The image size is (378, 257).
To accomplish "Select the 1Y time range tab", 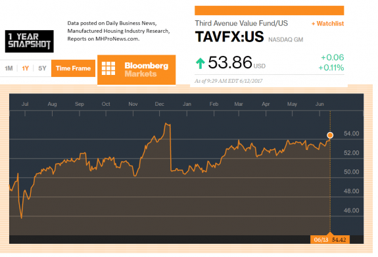I will coord(26,68).
